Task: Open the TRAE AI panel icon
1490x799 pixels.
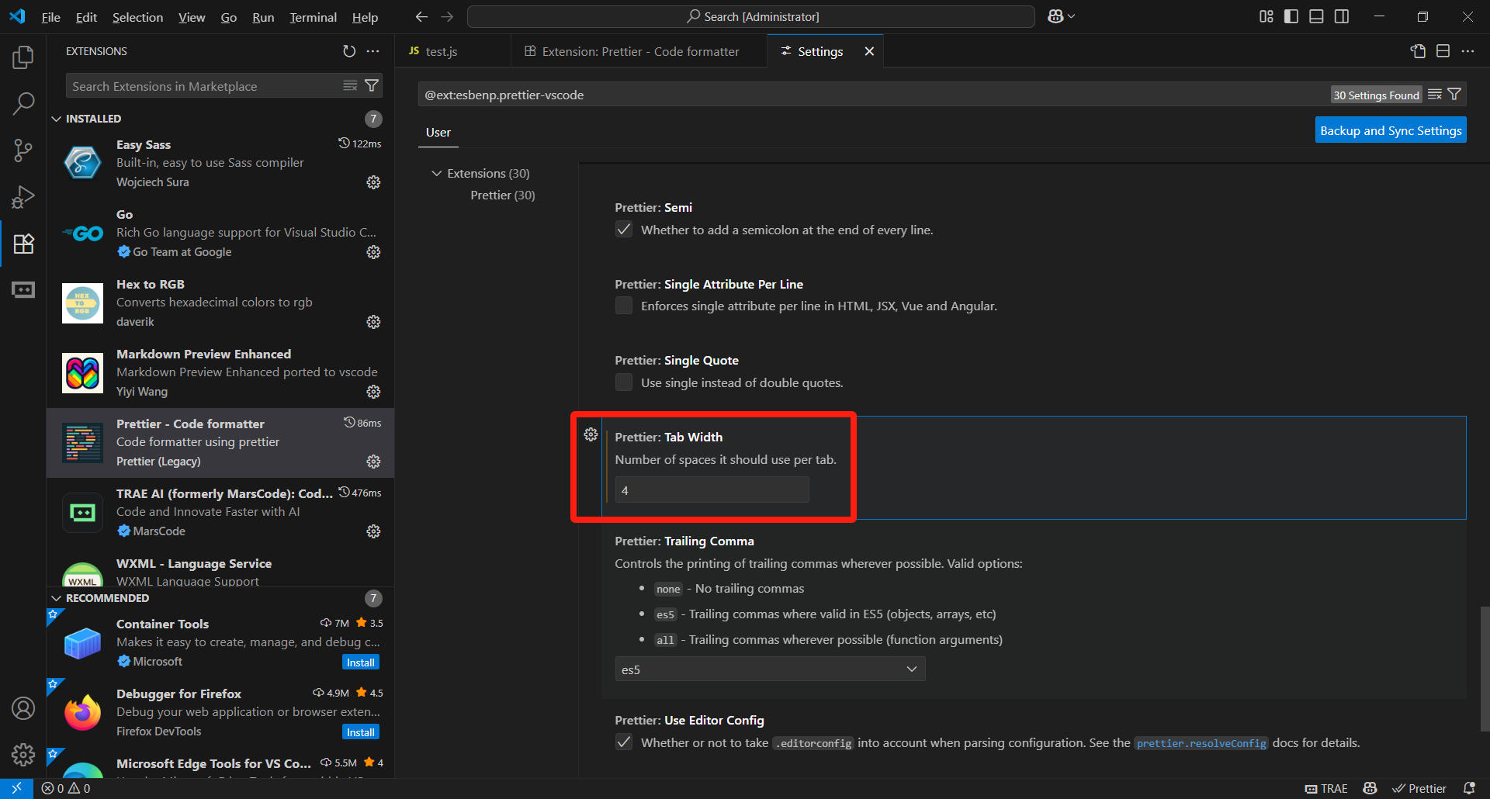Action: (x=23, y=289)
